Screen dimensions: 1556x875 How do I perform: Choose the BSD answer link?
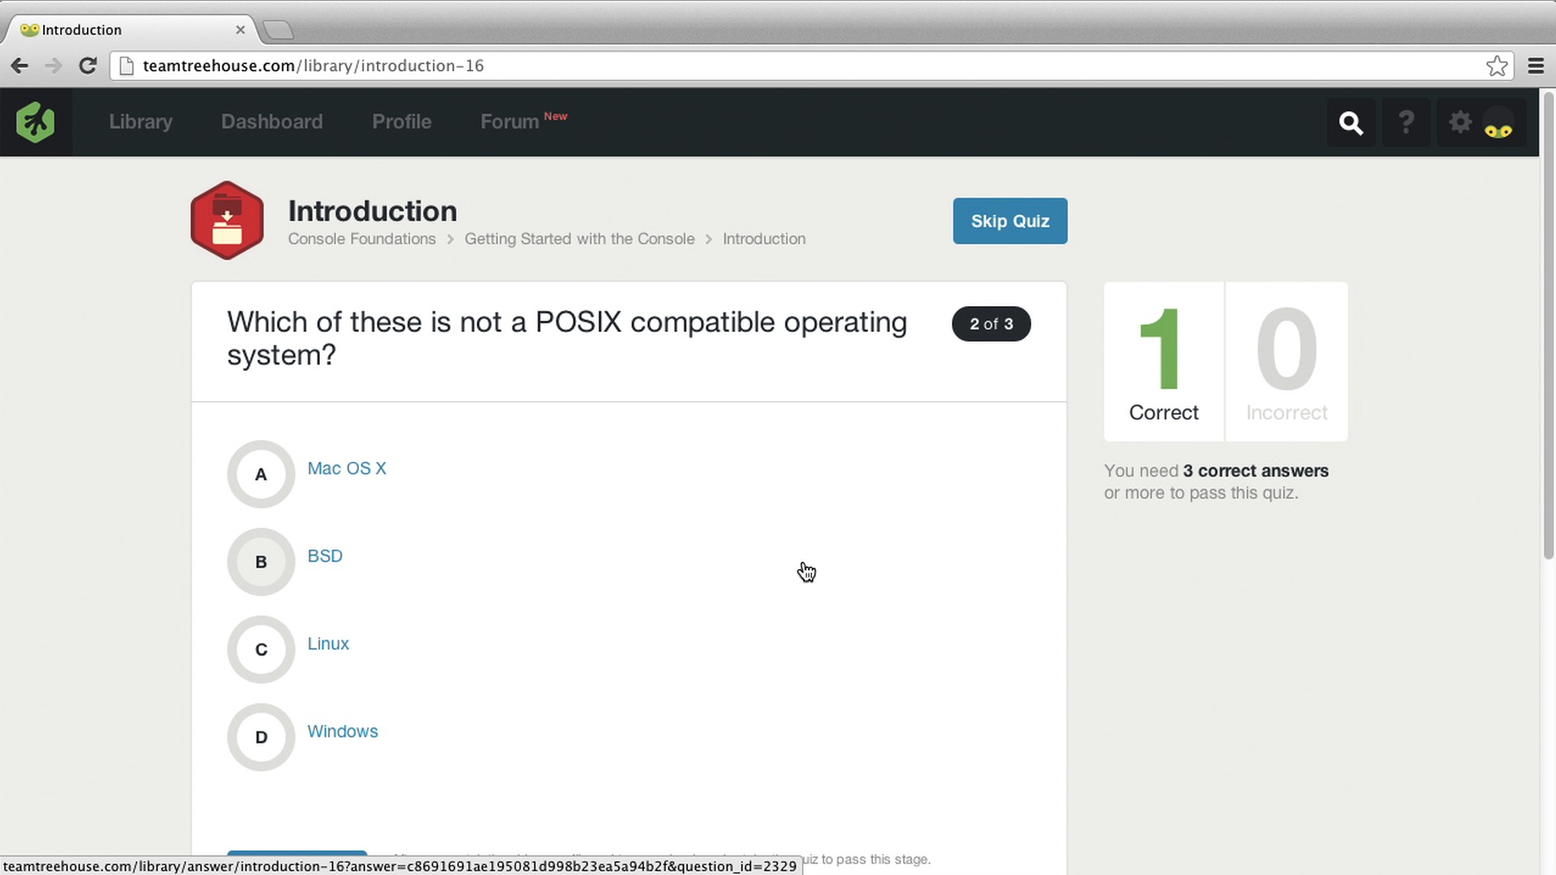click(325, 556)
